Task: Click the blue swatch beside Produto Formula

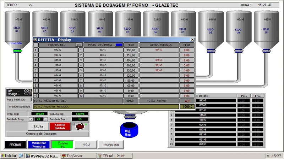Action: (119, 45)
